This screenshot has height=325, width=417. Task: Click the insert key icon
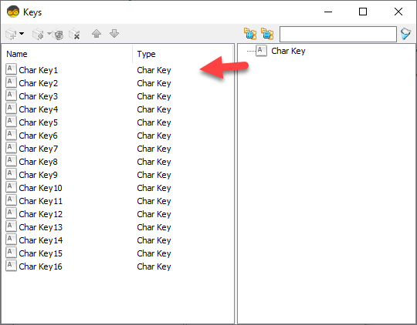[x=38, y=34]
